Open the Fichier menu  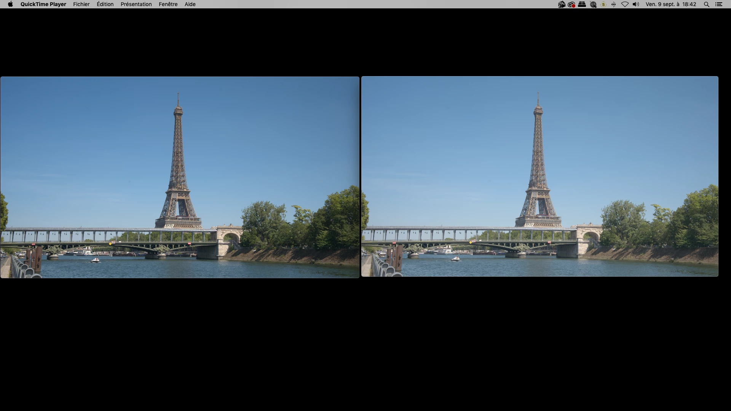(x=81, y=4)
